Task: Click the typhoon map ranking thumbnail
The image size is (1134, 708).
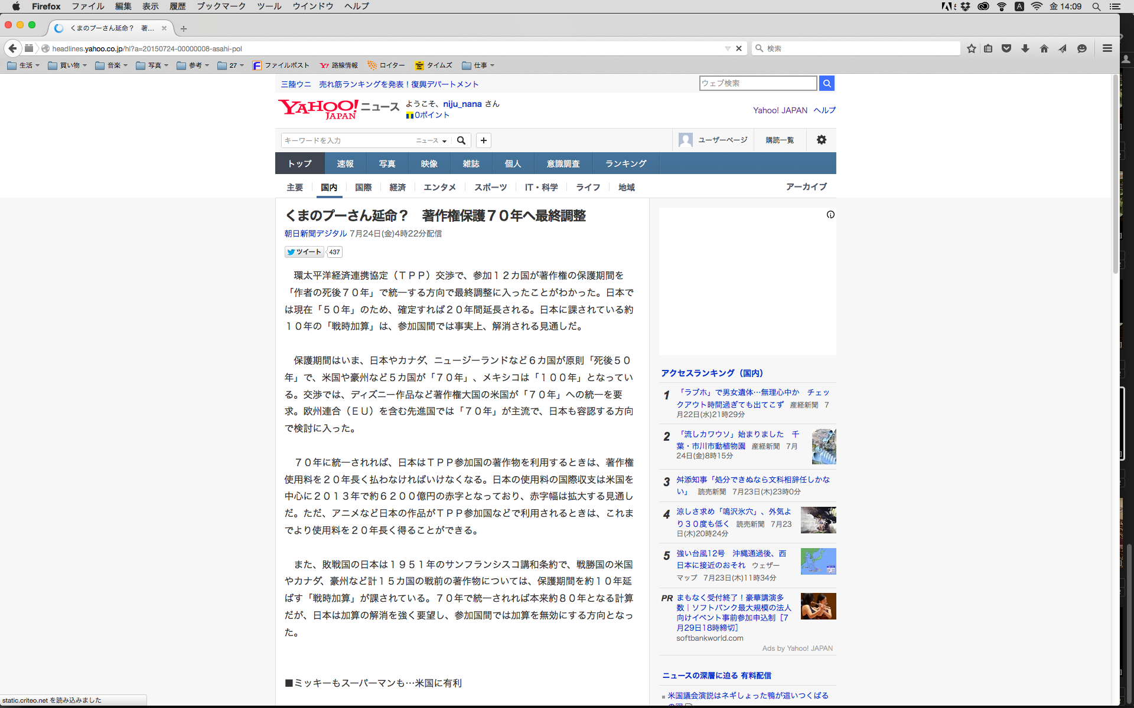Action: 818,561
